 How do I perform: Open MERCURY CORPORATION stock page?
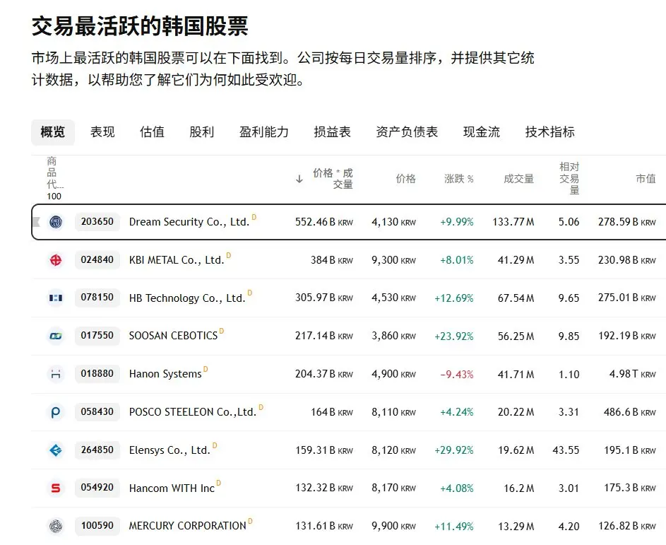[x=187, y=526]
